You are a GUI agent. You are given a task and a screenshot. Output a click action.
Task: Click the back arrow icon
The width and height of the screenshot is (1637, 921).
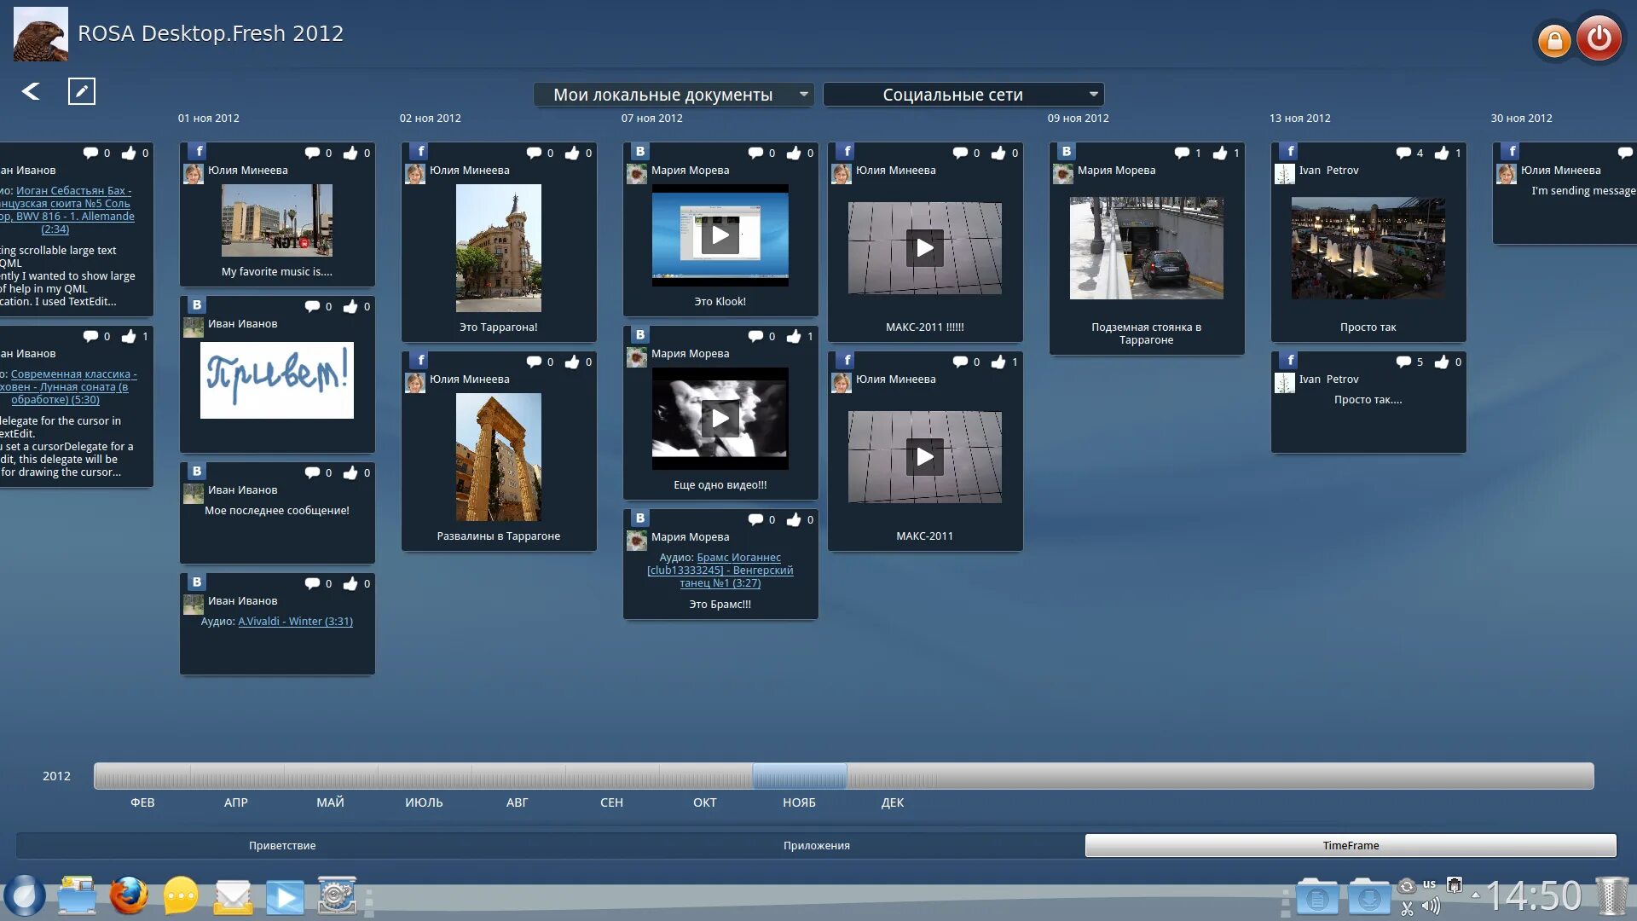[31, 91]
